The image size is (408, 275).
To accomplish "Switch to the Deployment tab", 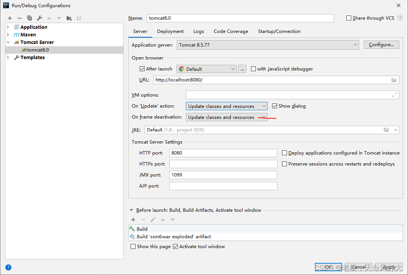I will click(170, 31).
